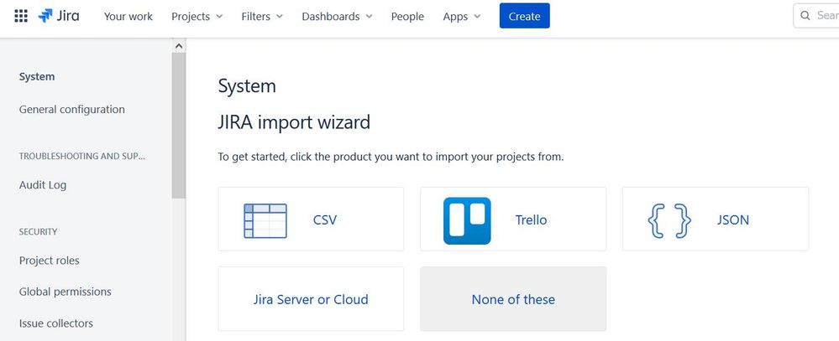The image size is (839, 341).
Task: Click the CSV spreadsheet icon
Action: [265, 220]
